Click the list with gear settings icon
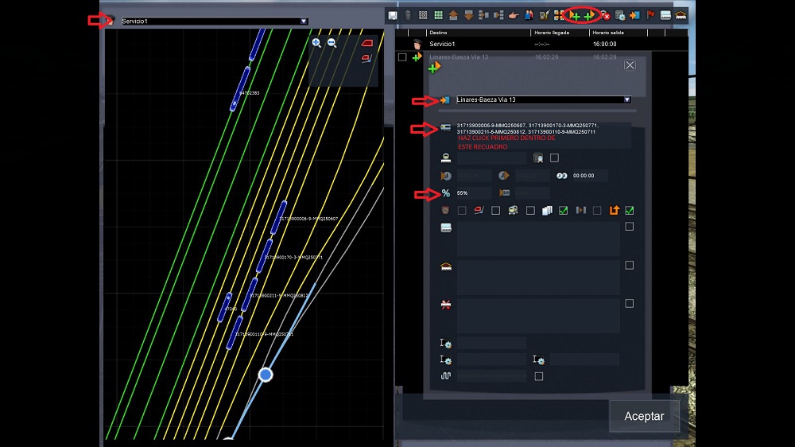The image size is (795, 447). [620, 16]
